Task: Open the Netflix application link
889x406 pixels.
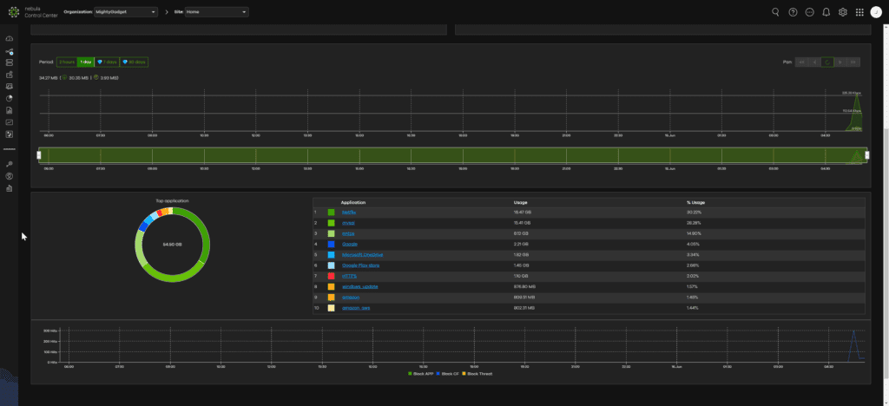Action: 349,212
